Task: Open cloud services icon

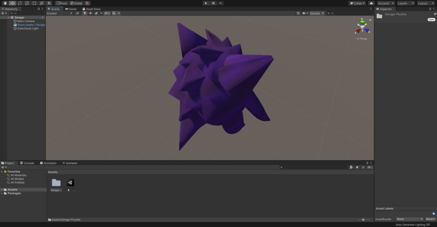Action: click(x=371, y=3)
